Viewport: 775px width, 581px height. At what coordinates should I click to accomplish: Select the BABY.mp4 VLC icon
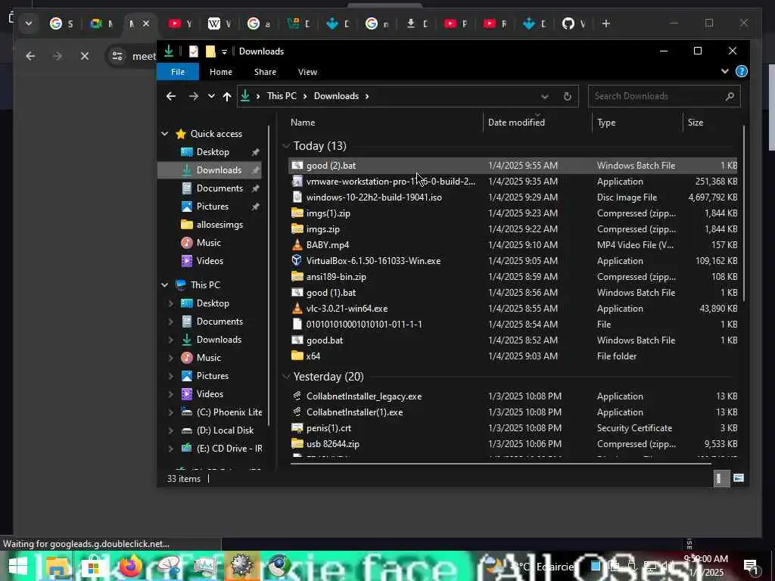coord(297,244)
